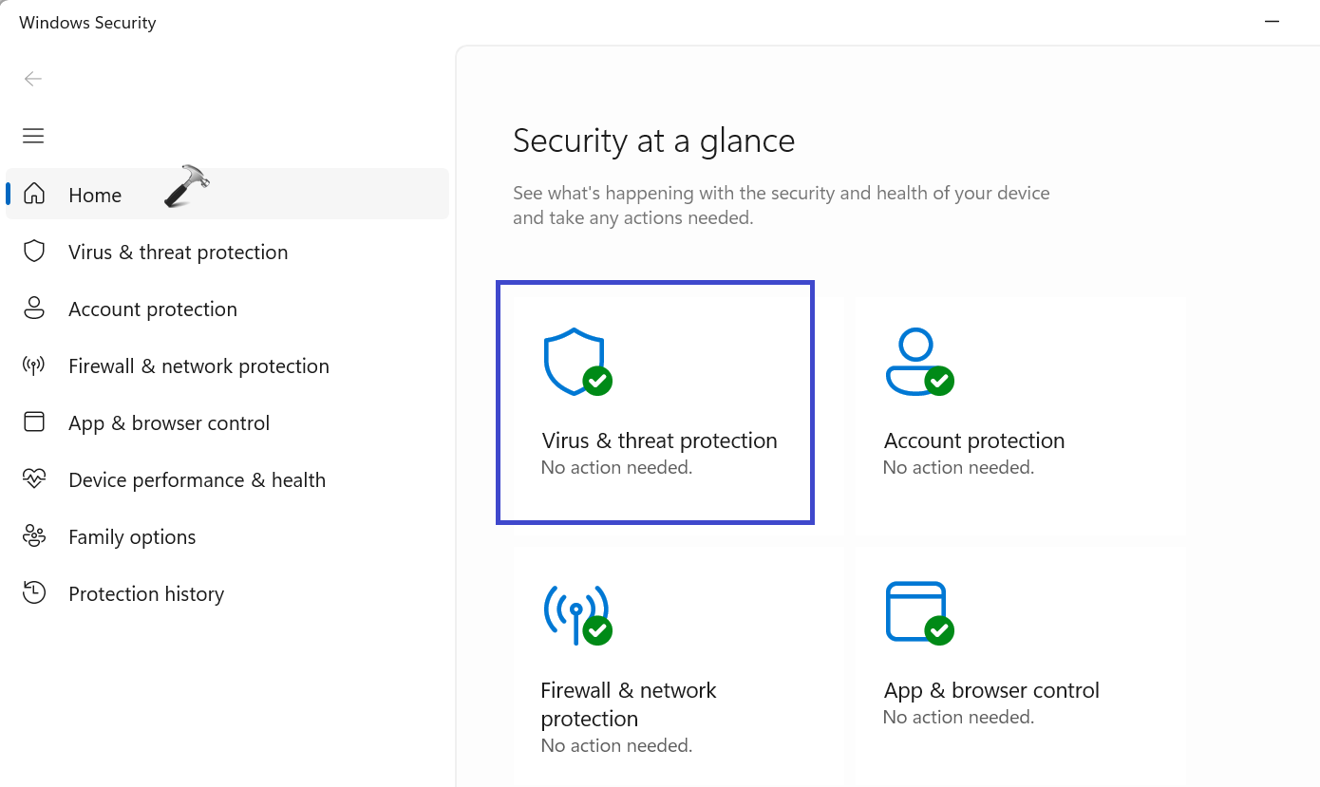Select Firewall & network protection in sidebar
The width and height of the screenshot is (1320, 787).
coord(198,366)
